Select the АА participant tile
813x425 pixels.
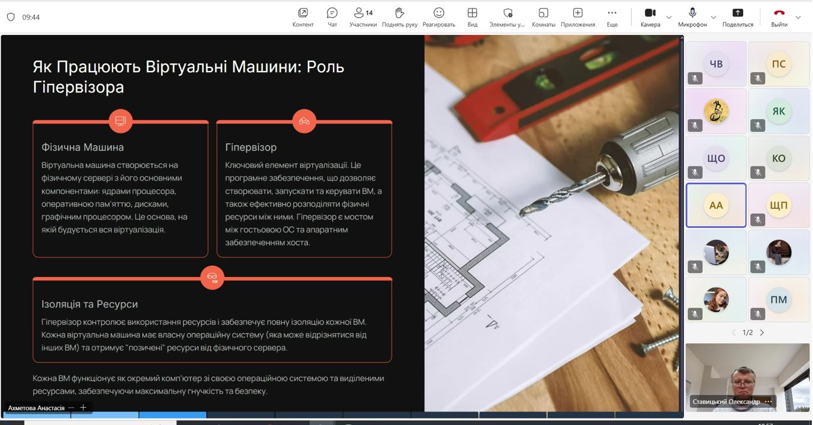[x=716, y=205]
